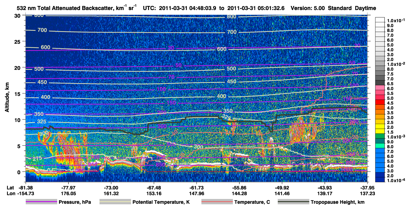Click longitude value '137.23'
Screen dimensions: 408x209
click(367, 193)
